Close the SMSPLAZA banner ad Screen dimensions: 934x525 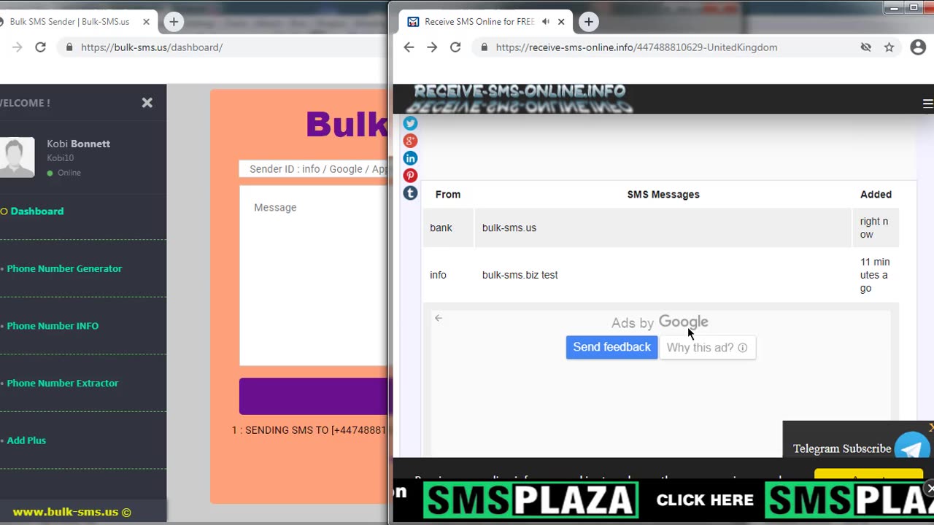930,488
